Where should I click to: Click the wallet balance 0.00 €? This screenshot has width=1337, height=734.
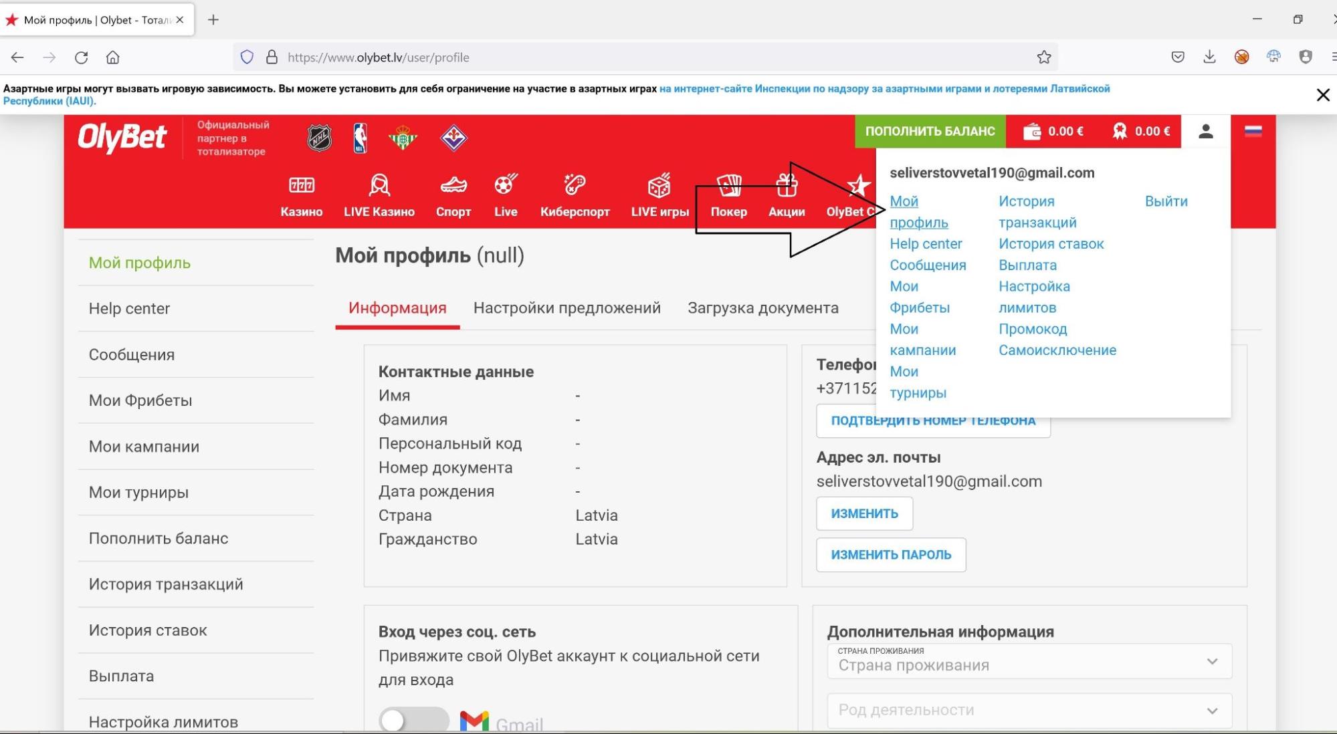click(1053, 131)
